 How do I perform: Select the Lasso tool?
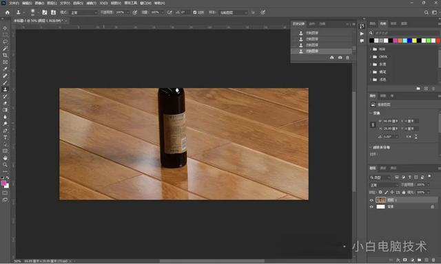(x=5, y=41)
